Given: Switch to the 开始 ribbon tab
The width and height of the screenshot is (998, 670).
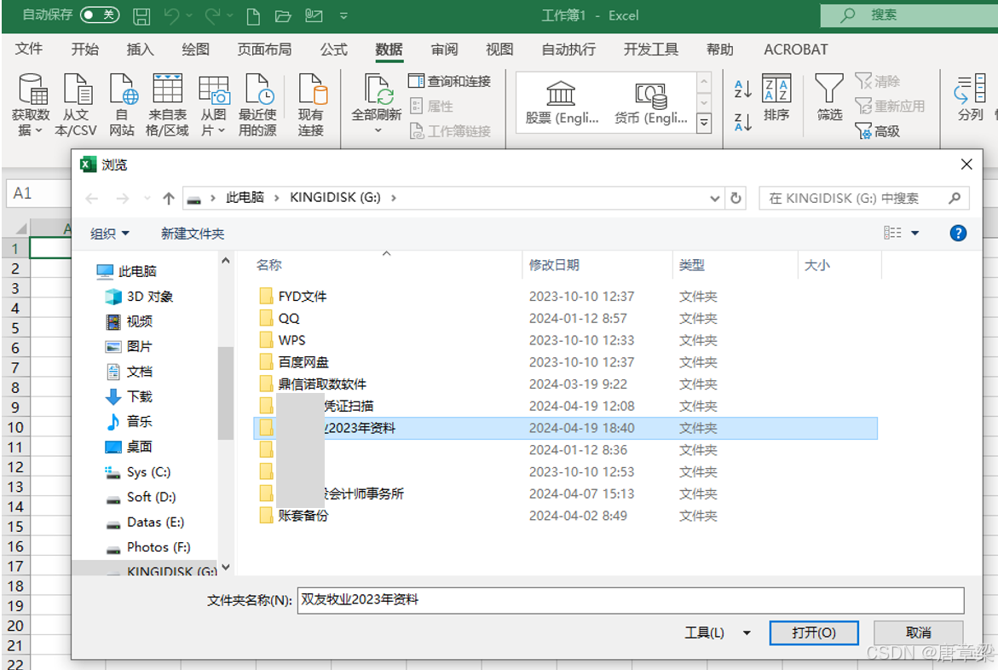Looking at the screenshot, I should pyautogui.click(x=84, y=49).
